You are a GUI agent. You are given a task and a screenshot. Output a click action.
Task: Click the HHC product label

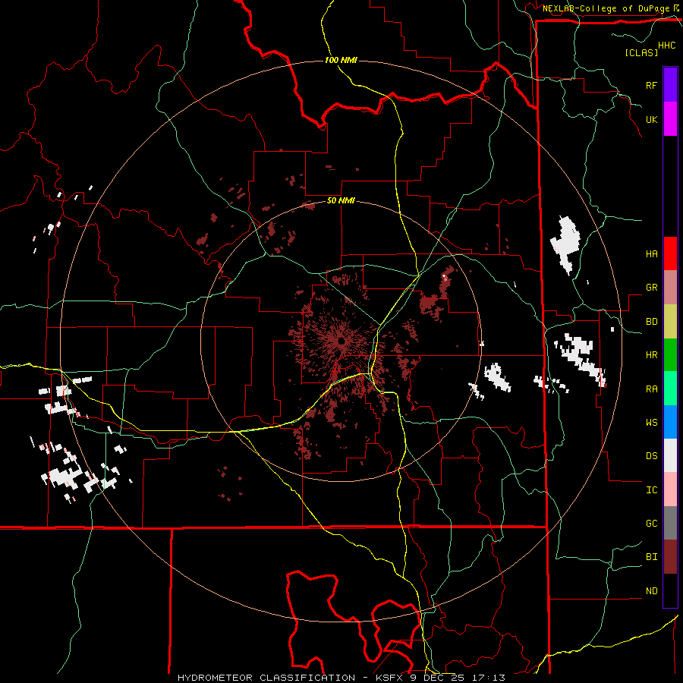667,46
